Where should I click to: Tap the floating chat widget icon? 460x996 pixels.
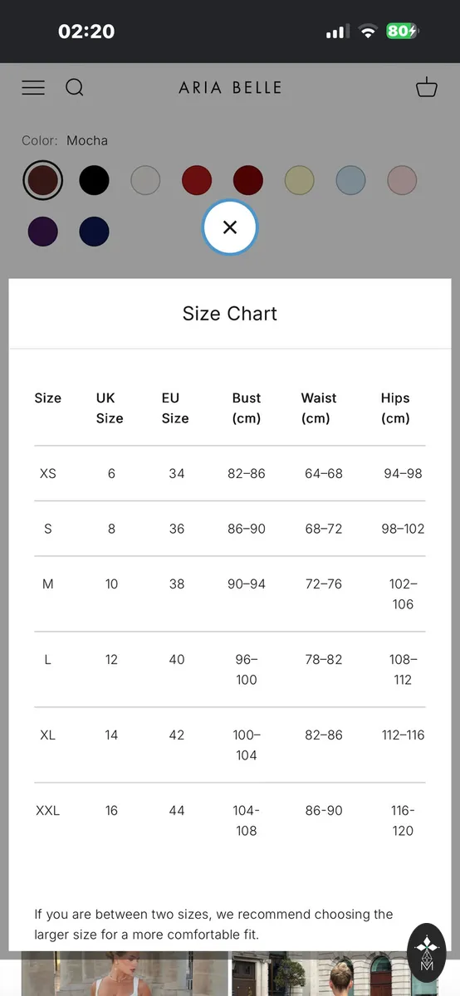(x=427, y=953)
